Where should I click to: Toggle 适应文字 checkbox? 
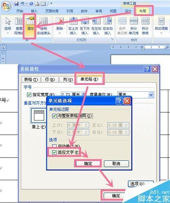tap(54, 152)
